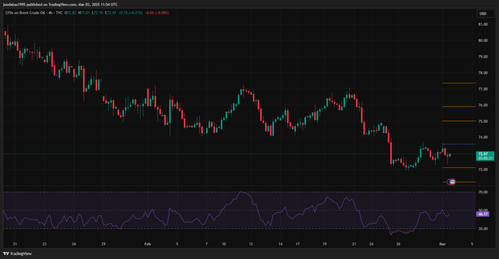Viewport: 499px width, 259px height.
Task: Click the 10 date label on time axis
Action: tap(224, 244)
